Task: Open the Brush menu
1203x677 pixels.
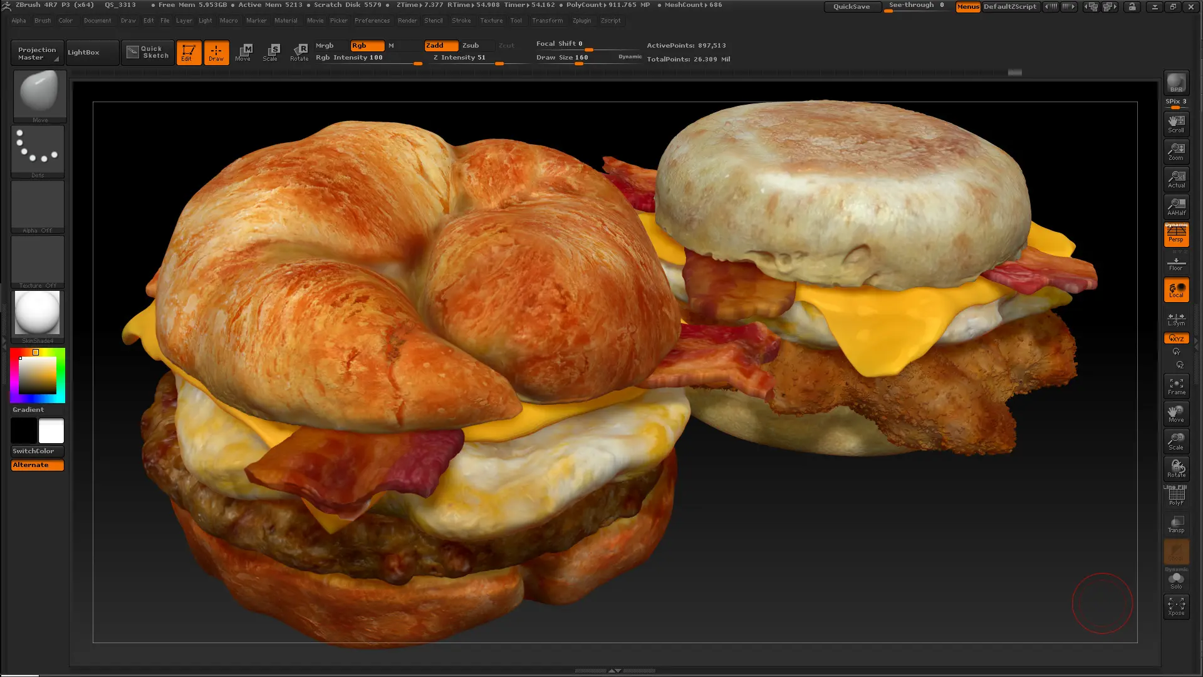Action: click(x=43, y=21)
